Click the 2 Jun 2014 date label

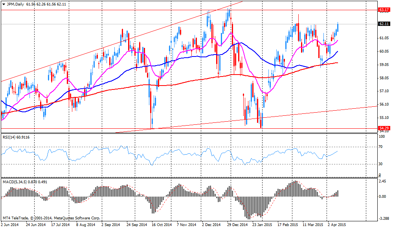[10, 225]
